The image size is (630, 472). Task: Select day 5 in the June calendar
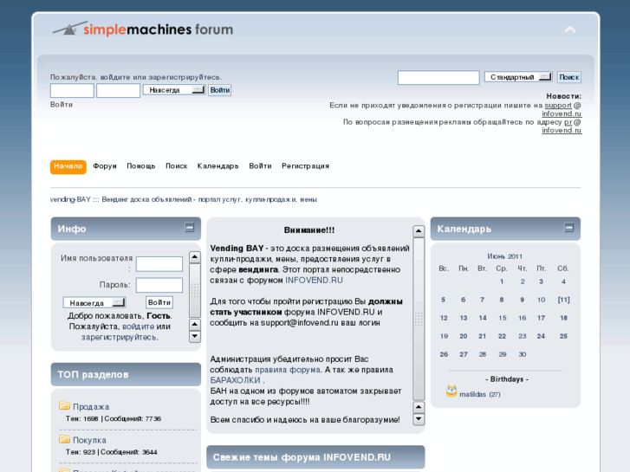click(443, 300)
